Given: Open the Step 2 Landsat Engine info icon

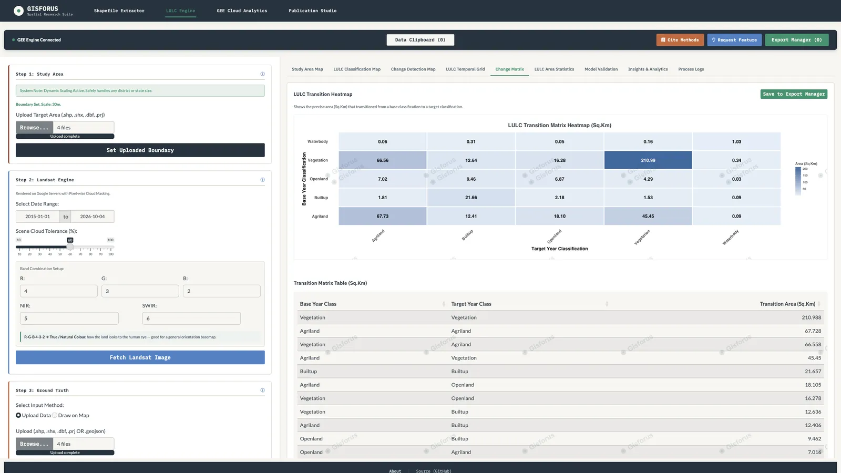Looking at the screenshot, I should [x=262, y=180].
